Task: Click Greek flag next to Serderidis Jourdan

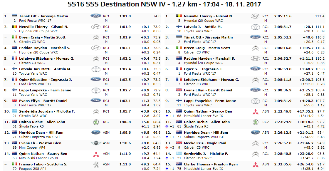Action: [15, 111]
